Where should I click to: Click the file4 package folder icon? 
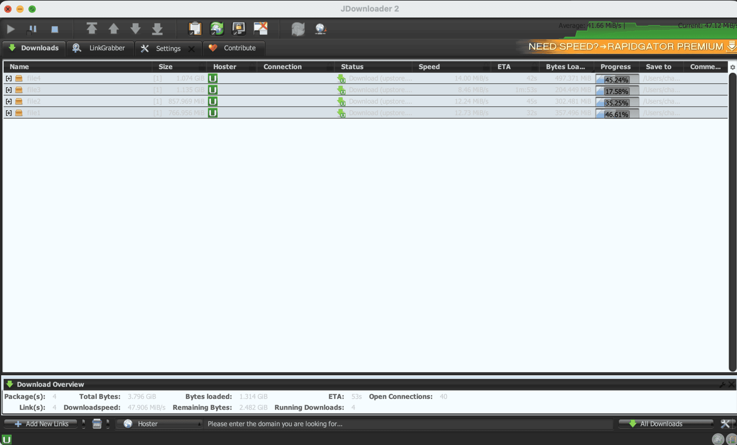point(19,78)
